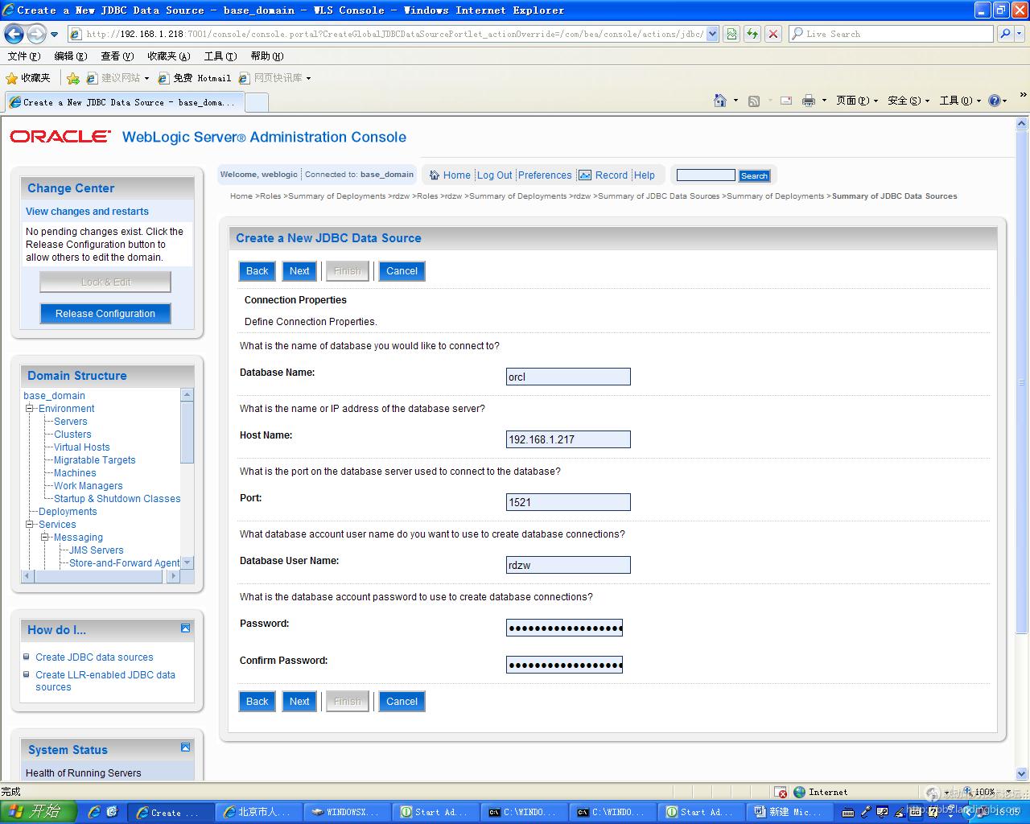Click the IE Print icon

point(809,101)
